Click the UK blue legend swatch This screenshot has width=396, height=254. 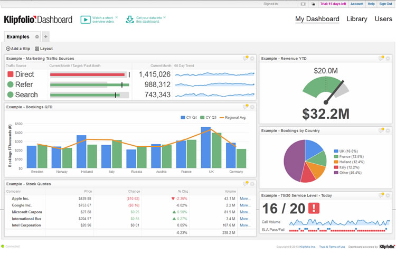tap(336, 152)
